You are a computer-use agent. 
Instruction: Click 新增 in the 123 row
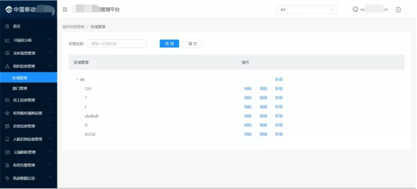pyautogui.click(x=278, y=88)
